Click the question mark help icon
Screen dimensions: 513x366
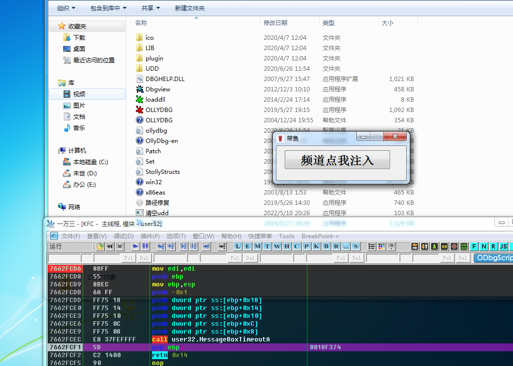point(391,246)
